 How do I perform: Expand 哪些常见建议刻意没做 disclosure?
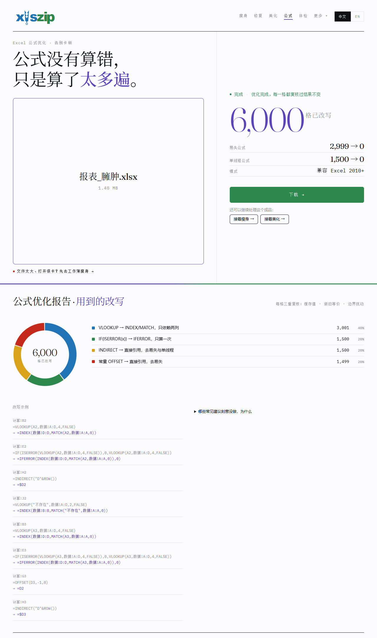tap(223, 411)
